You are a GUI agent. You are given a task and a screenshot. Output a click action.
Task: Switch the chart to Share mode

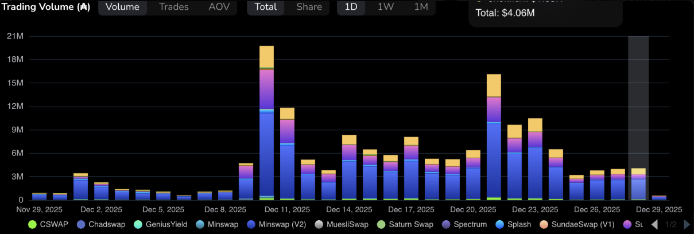309,7
